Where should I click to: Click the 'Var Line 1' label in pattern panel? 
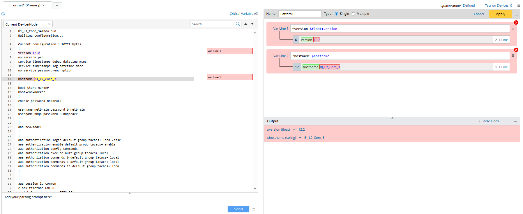point(281,28)
